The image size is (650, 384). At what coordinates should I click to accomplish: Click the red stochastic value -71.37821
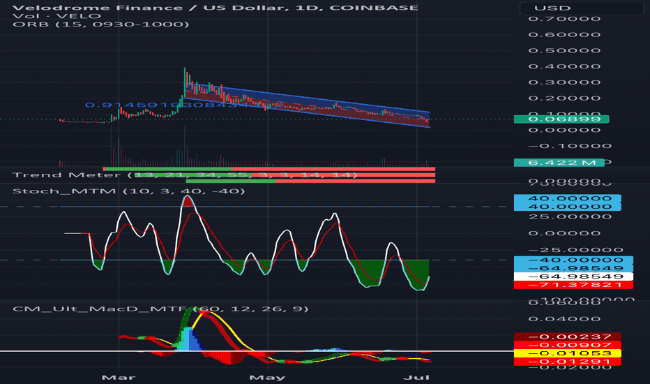pyautogui.click(x=573, y=285)
